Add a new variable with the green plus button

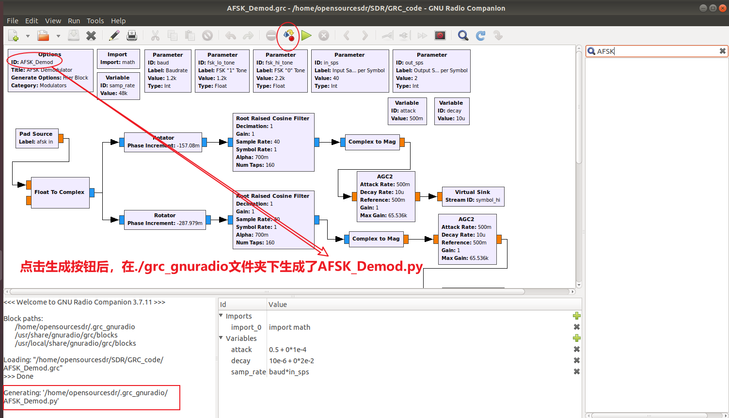coord(576,338)
